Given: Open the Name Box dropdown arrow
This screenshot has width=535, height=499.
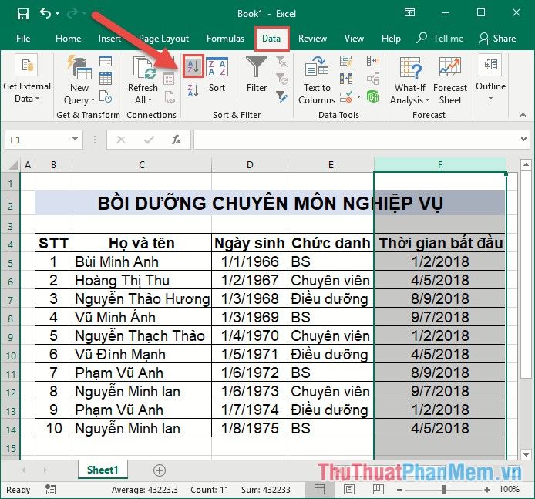Looking at the screenshot, I should (75, 140).
